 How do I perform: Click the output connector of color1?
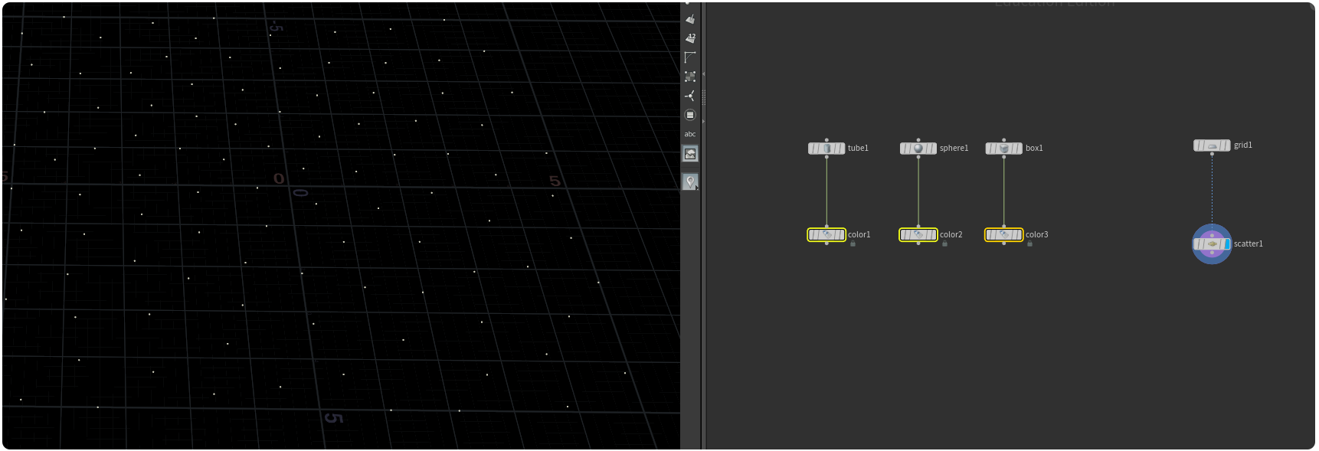click(x=826, y=243)
